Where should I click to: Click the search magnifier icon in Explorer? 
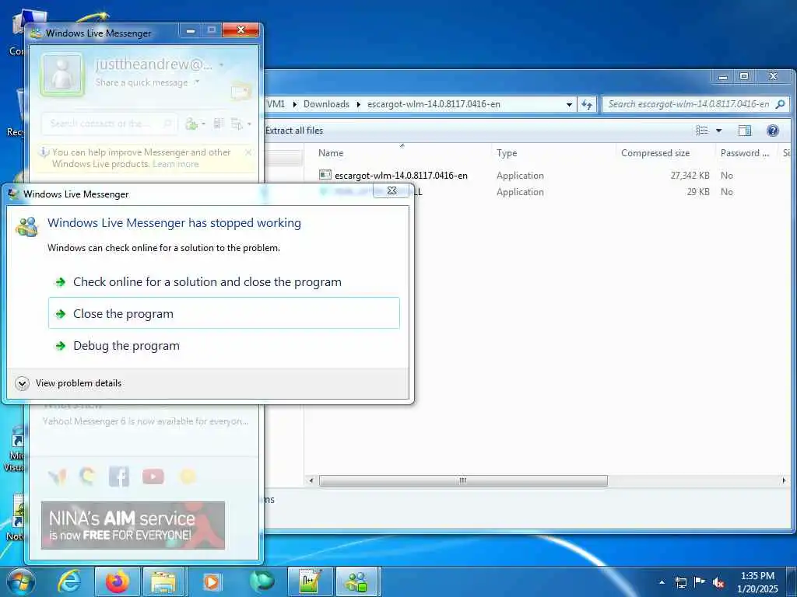(x=780, y=104)
